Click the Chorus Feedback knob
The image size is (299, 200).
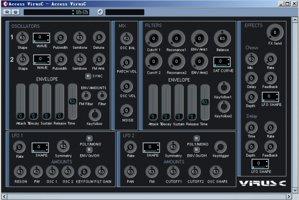tap(271, 78)
